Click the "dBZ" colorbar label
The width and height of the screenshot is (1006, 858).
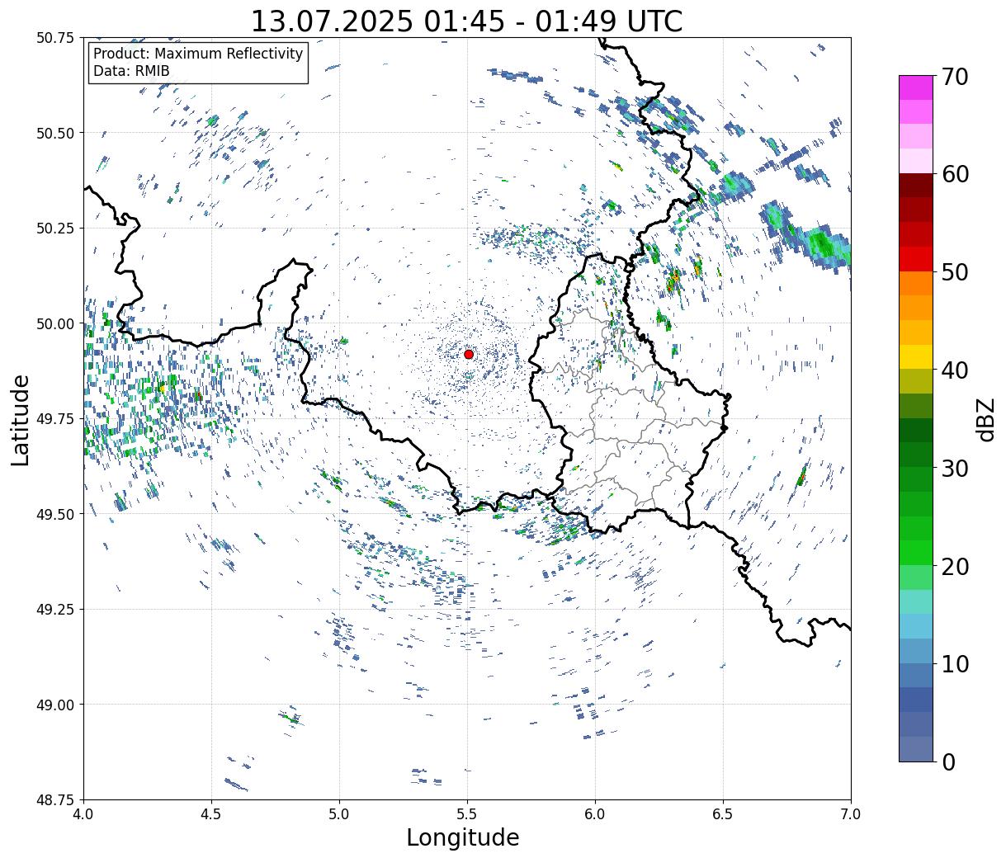pyautogui.click(x=985, y=419)
